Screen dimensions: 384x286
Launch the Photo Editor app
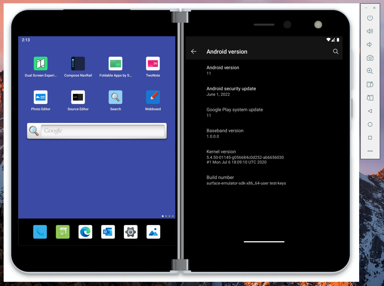tap(41, 97)
